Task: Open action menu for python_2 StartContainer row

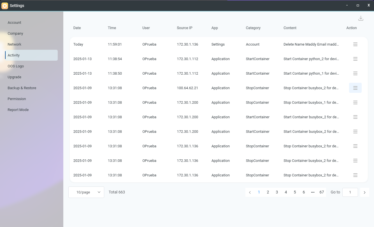Action: 355,59
